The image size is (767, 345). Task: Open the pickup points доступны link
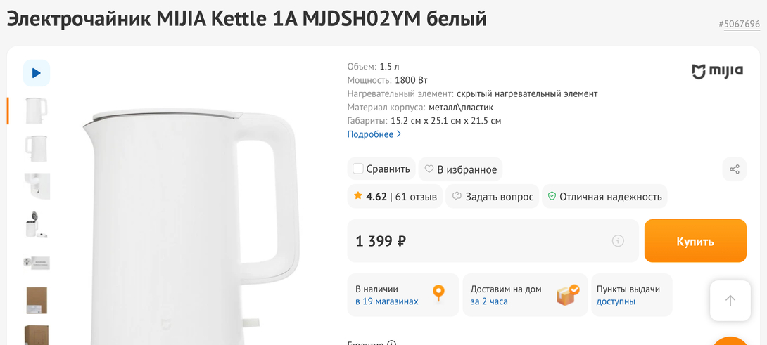(616, 301)
